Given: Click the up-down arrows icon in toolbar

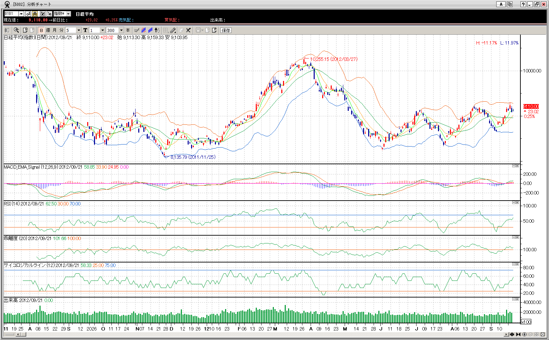Looking at the screenshot, I should pos(157,30).
